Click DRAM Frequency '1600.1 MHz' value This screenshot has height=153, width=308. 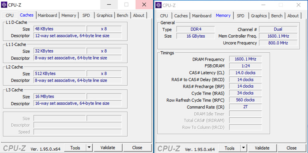(245, 59)
